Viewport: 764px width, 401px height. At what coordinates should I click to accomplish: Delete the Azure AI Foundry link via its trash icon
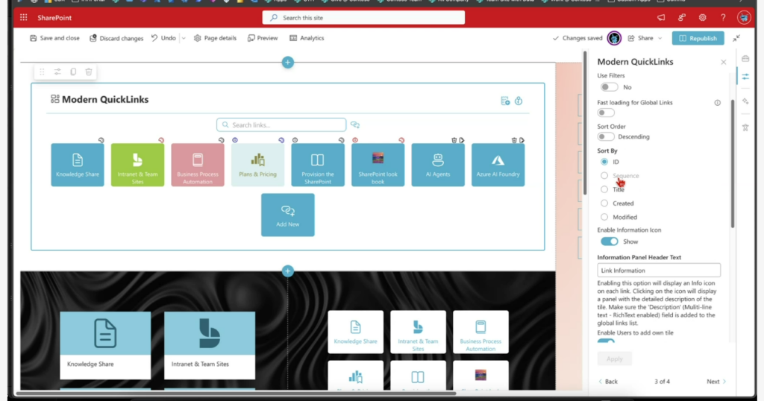[x=514, y=140]
